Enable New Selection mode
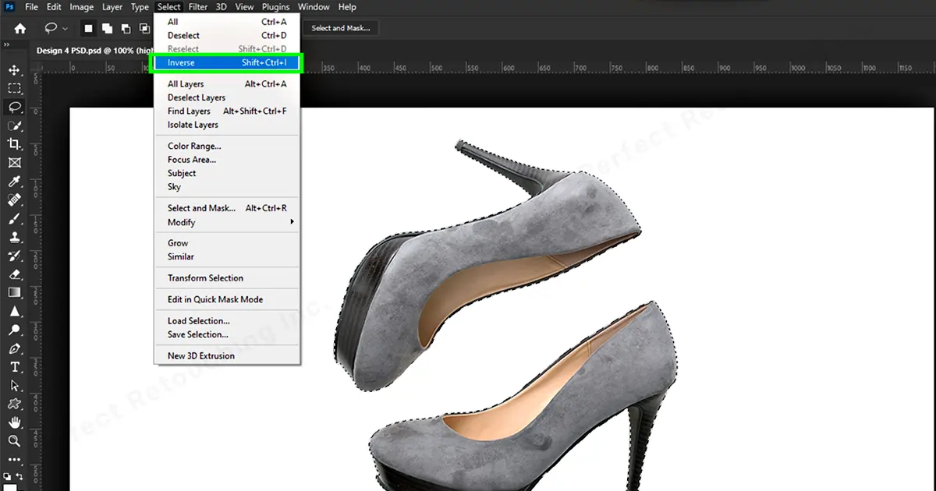936x491 pixels. 88,28
